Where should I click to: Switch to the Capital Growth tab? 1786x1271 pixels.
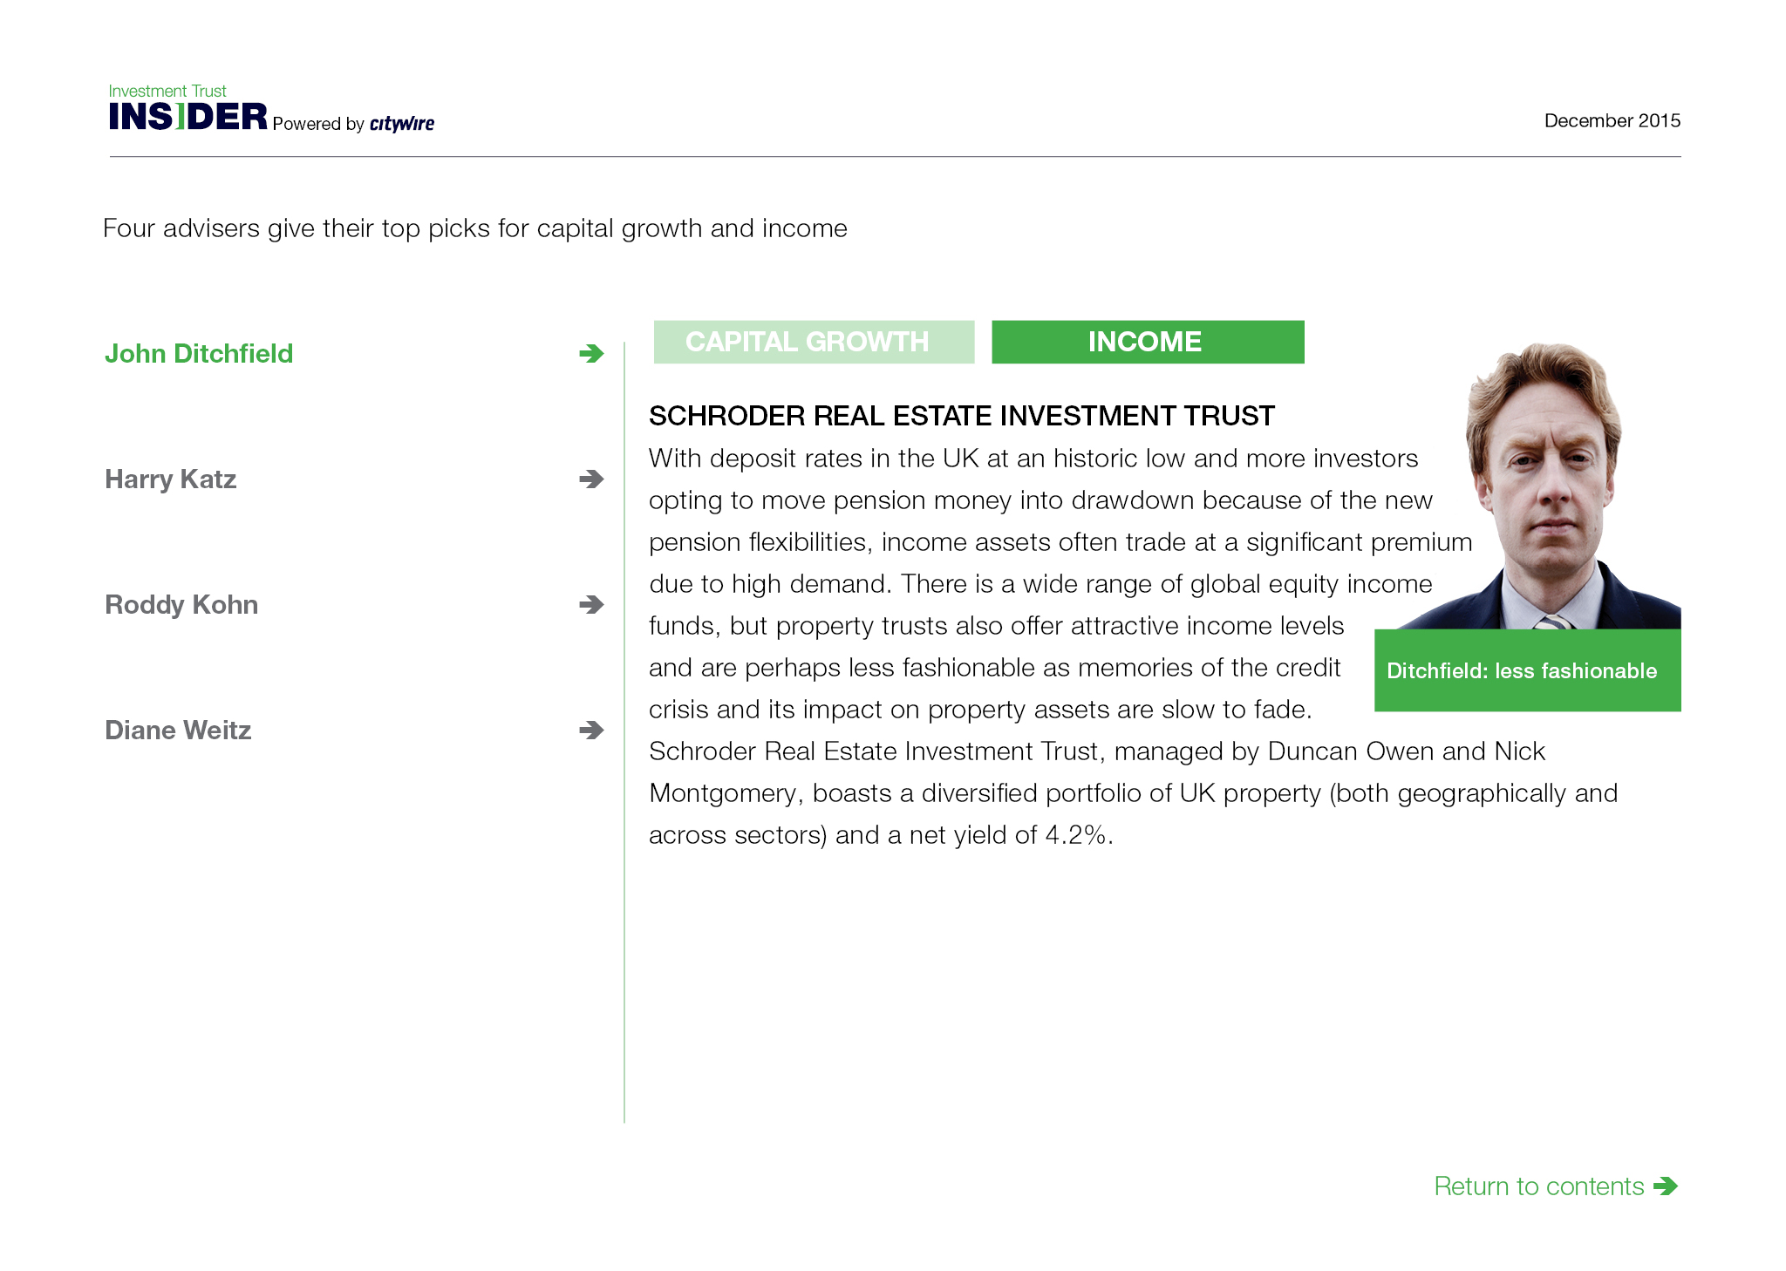[814, 342]
